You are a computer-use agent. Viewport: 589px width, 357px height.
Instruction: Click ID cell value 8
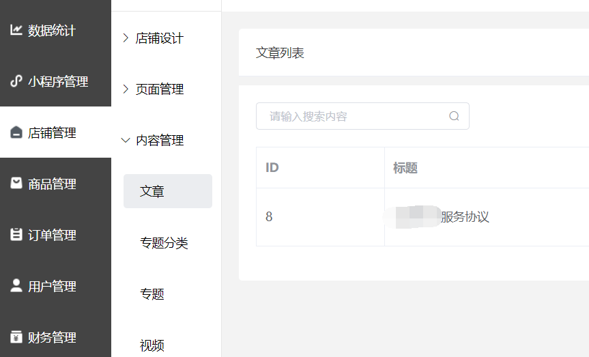coord(269,216)
